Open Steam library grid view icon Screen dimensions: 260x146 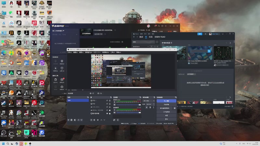click(x=157, y=42)
